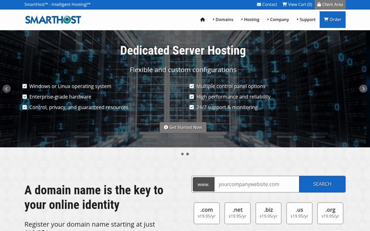
Task: Click 'SmartHost™ - Intelligent Hosting™' tagline
Action: tap(58, 4)
